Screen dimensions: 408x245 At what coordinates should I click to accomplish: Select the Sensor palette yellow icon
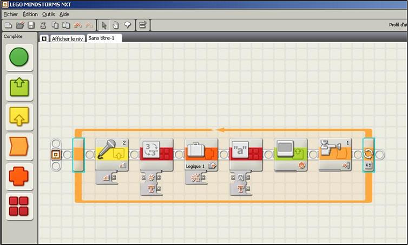19,115
